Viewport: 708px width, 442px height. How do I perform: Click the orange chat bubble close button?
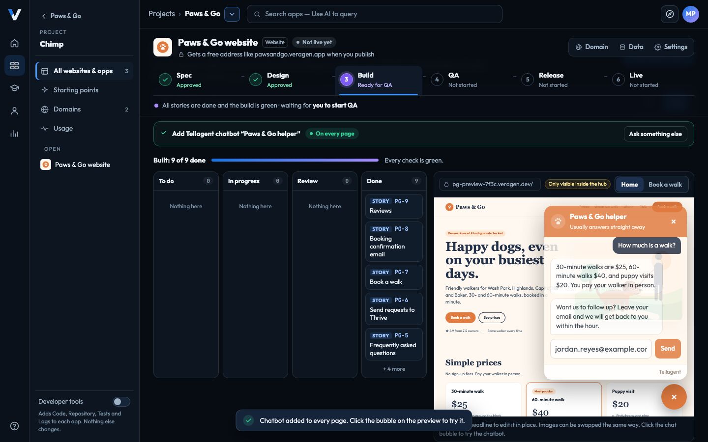[674, 397]
